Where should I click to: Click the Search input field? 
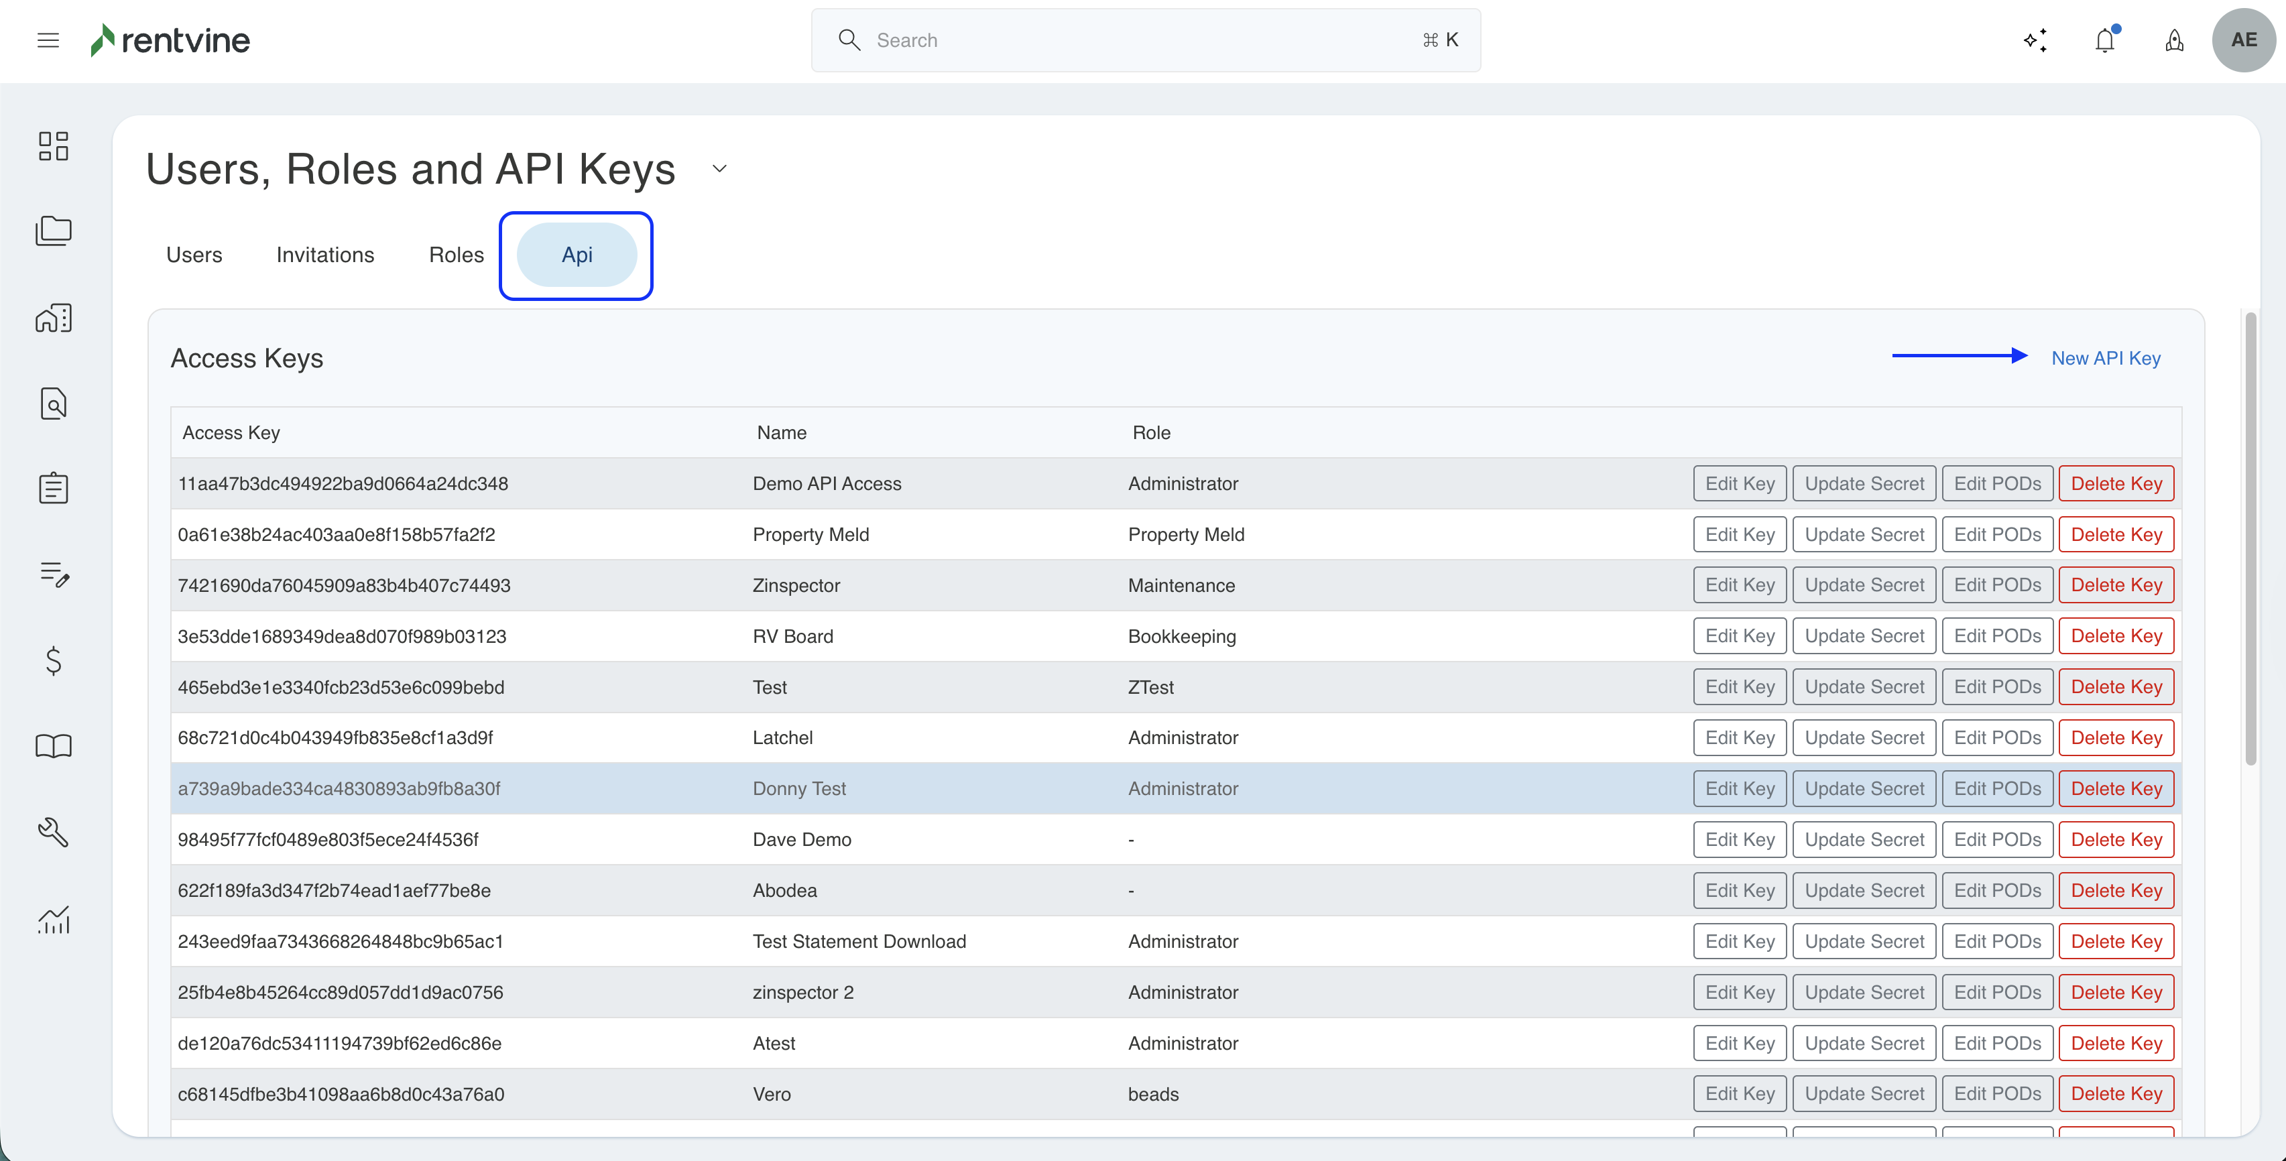[x=1145, y=40]
